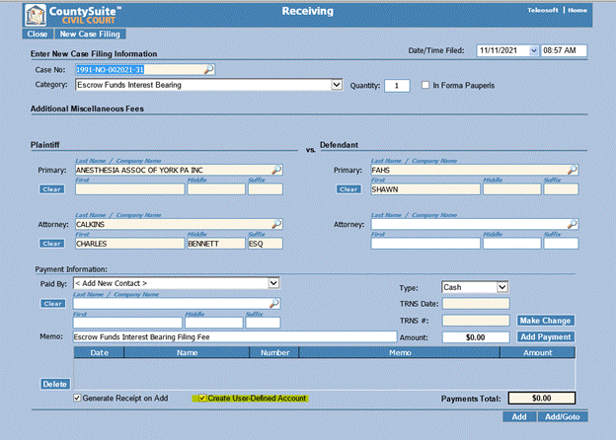Click the Add Payment button
The image size is (616, 440).
click(x=545, y=336)
